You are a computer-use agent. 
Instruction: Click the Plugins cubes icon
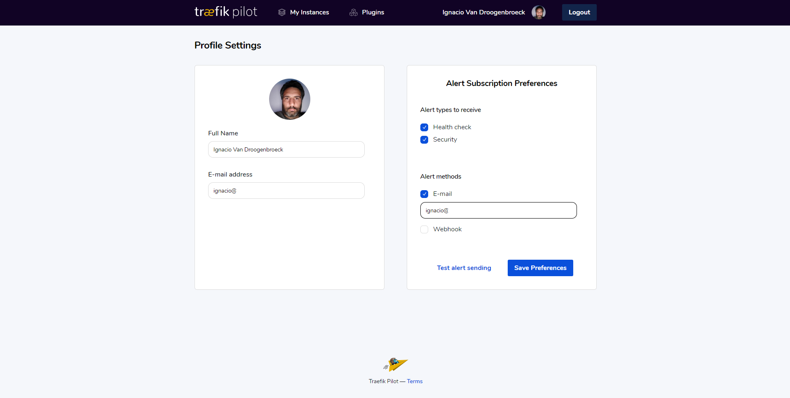(354, 12)
